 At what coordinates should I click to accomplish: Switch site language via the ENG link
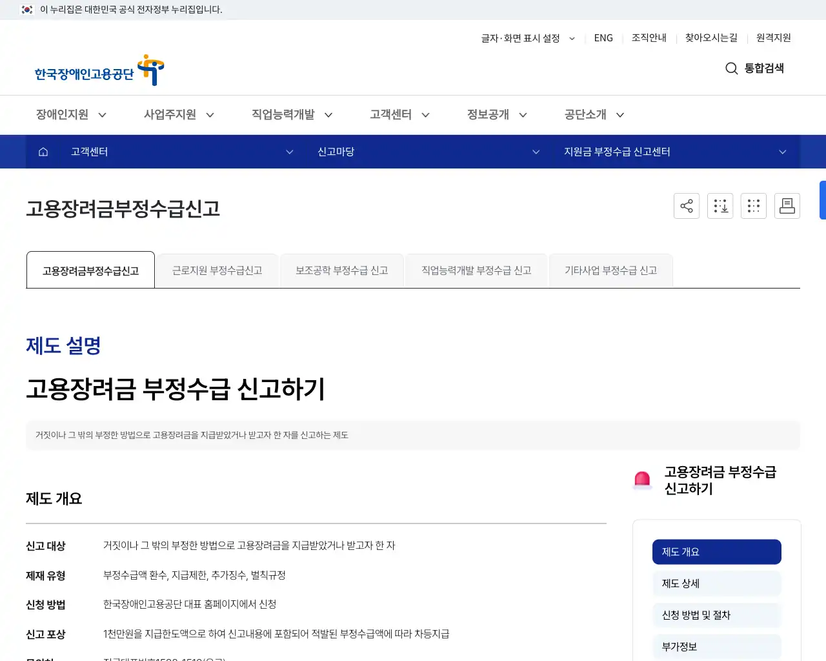(603, 38)
